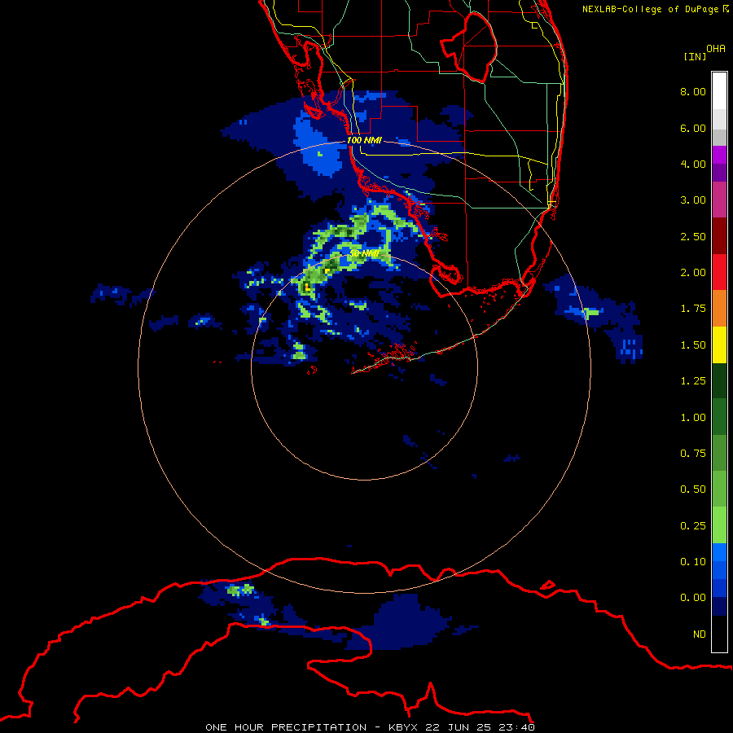This screenshot has height=733, width=733.
Task: Click the OHA product label
Action: (x=716, y=49)
